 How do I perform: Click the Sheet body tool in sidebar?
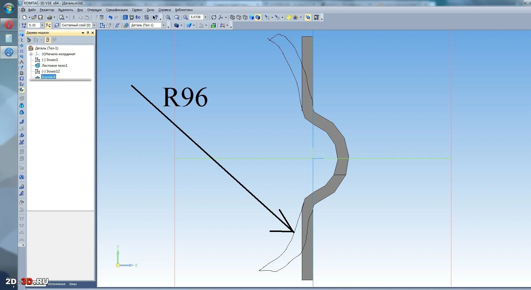[22, 98]
